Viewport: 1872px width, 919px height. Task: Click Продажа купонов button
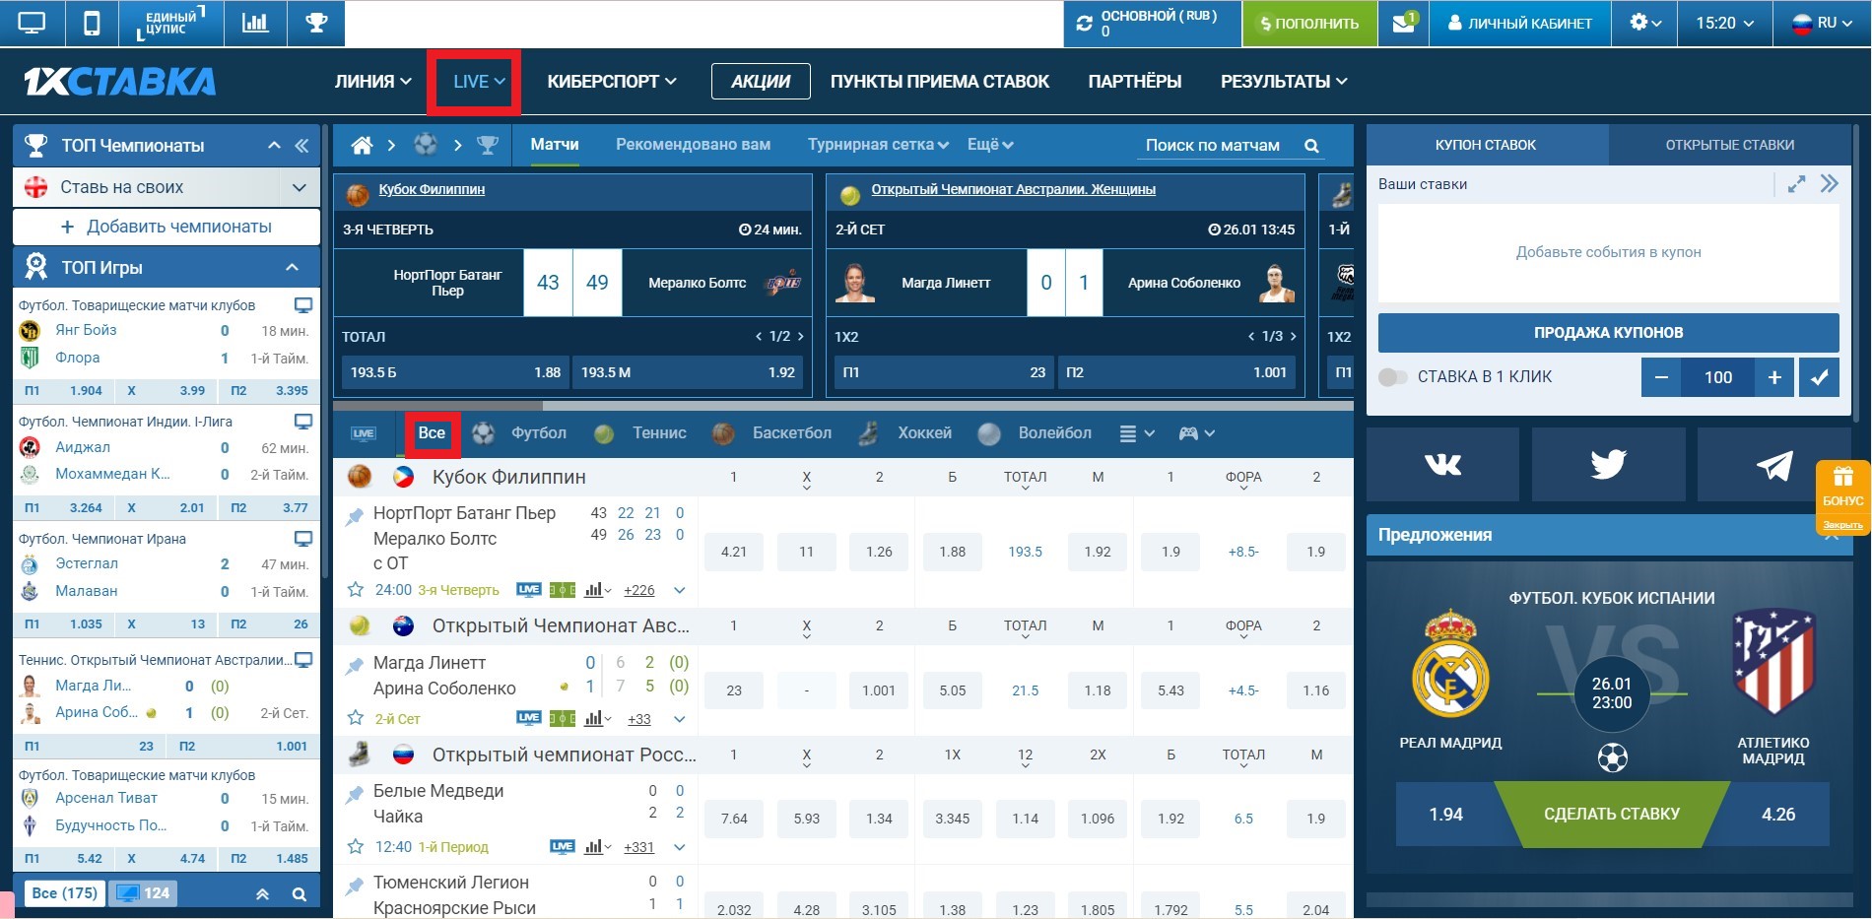1609,333
